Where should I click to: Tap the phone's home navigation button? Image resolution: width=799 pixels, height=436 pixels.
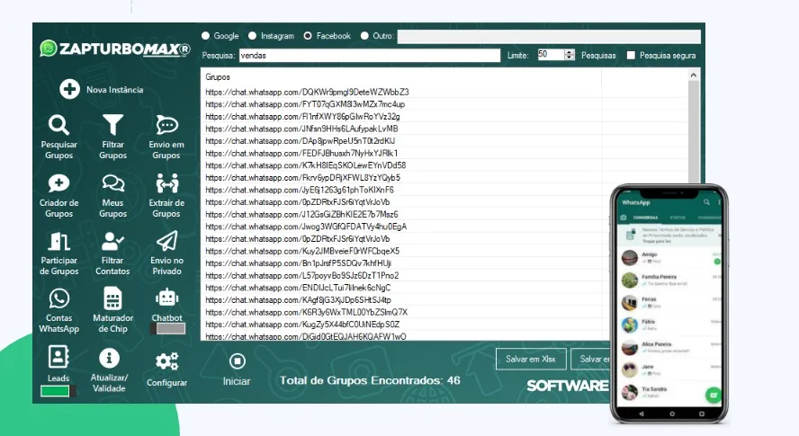point(672,414)
